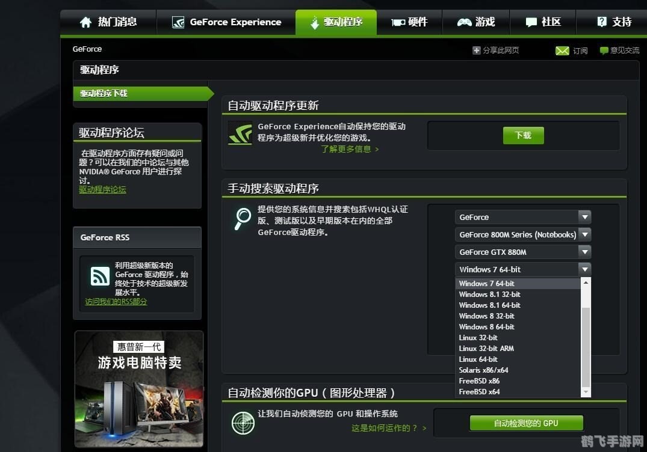Click the question mark icon on 支持 tab
Viewport: 647px width, 452px height.
pyautogui.click(x=601, y=22)
